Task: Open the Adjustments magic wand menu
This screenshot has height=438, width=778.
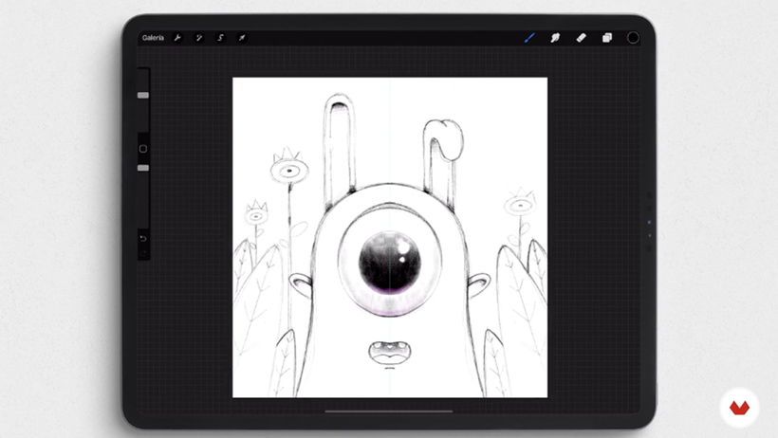Action: [x=199, y=38]
